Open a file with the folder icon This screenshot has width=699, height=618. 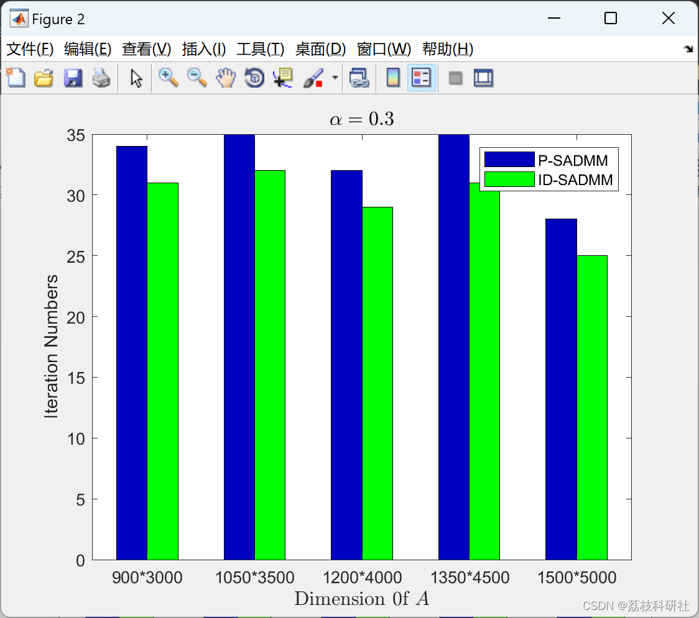(x=44, y=78)
